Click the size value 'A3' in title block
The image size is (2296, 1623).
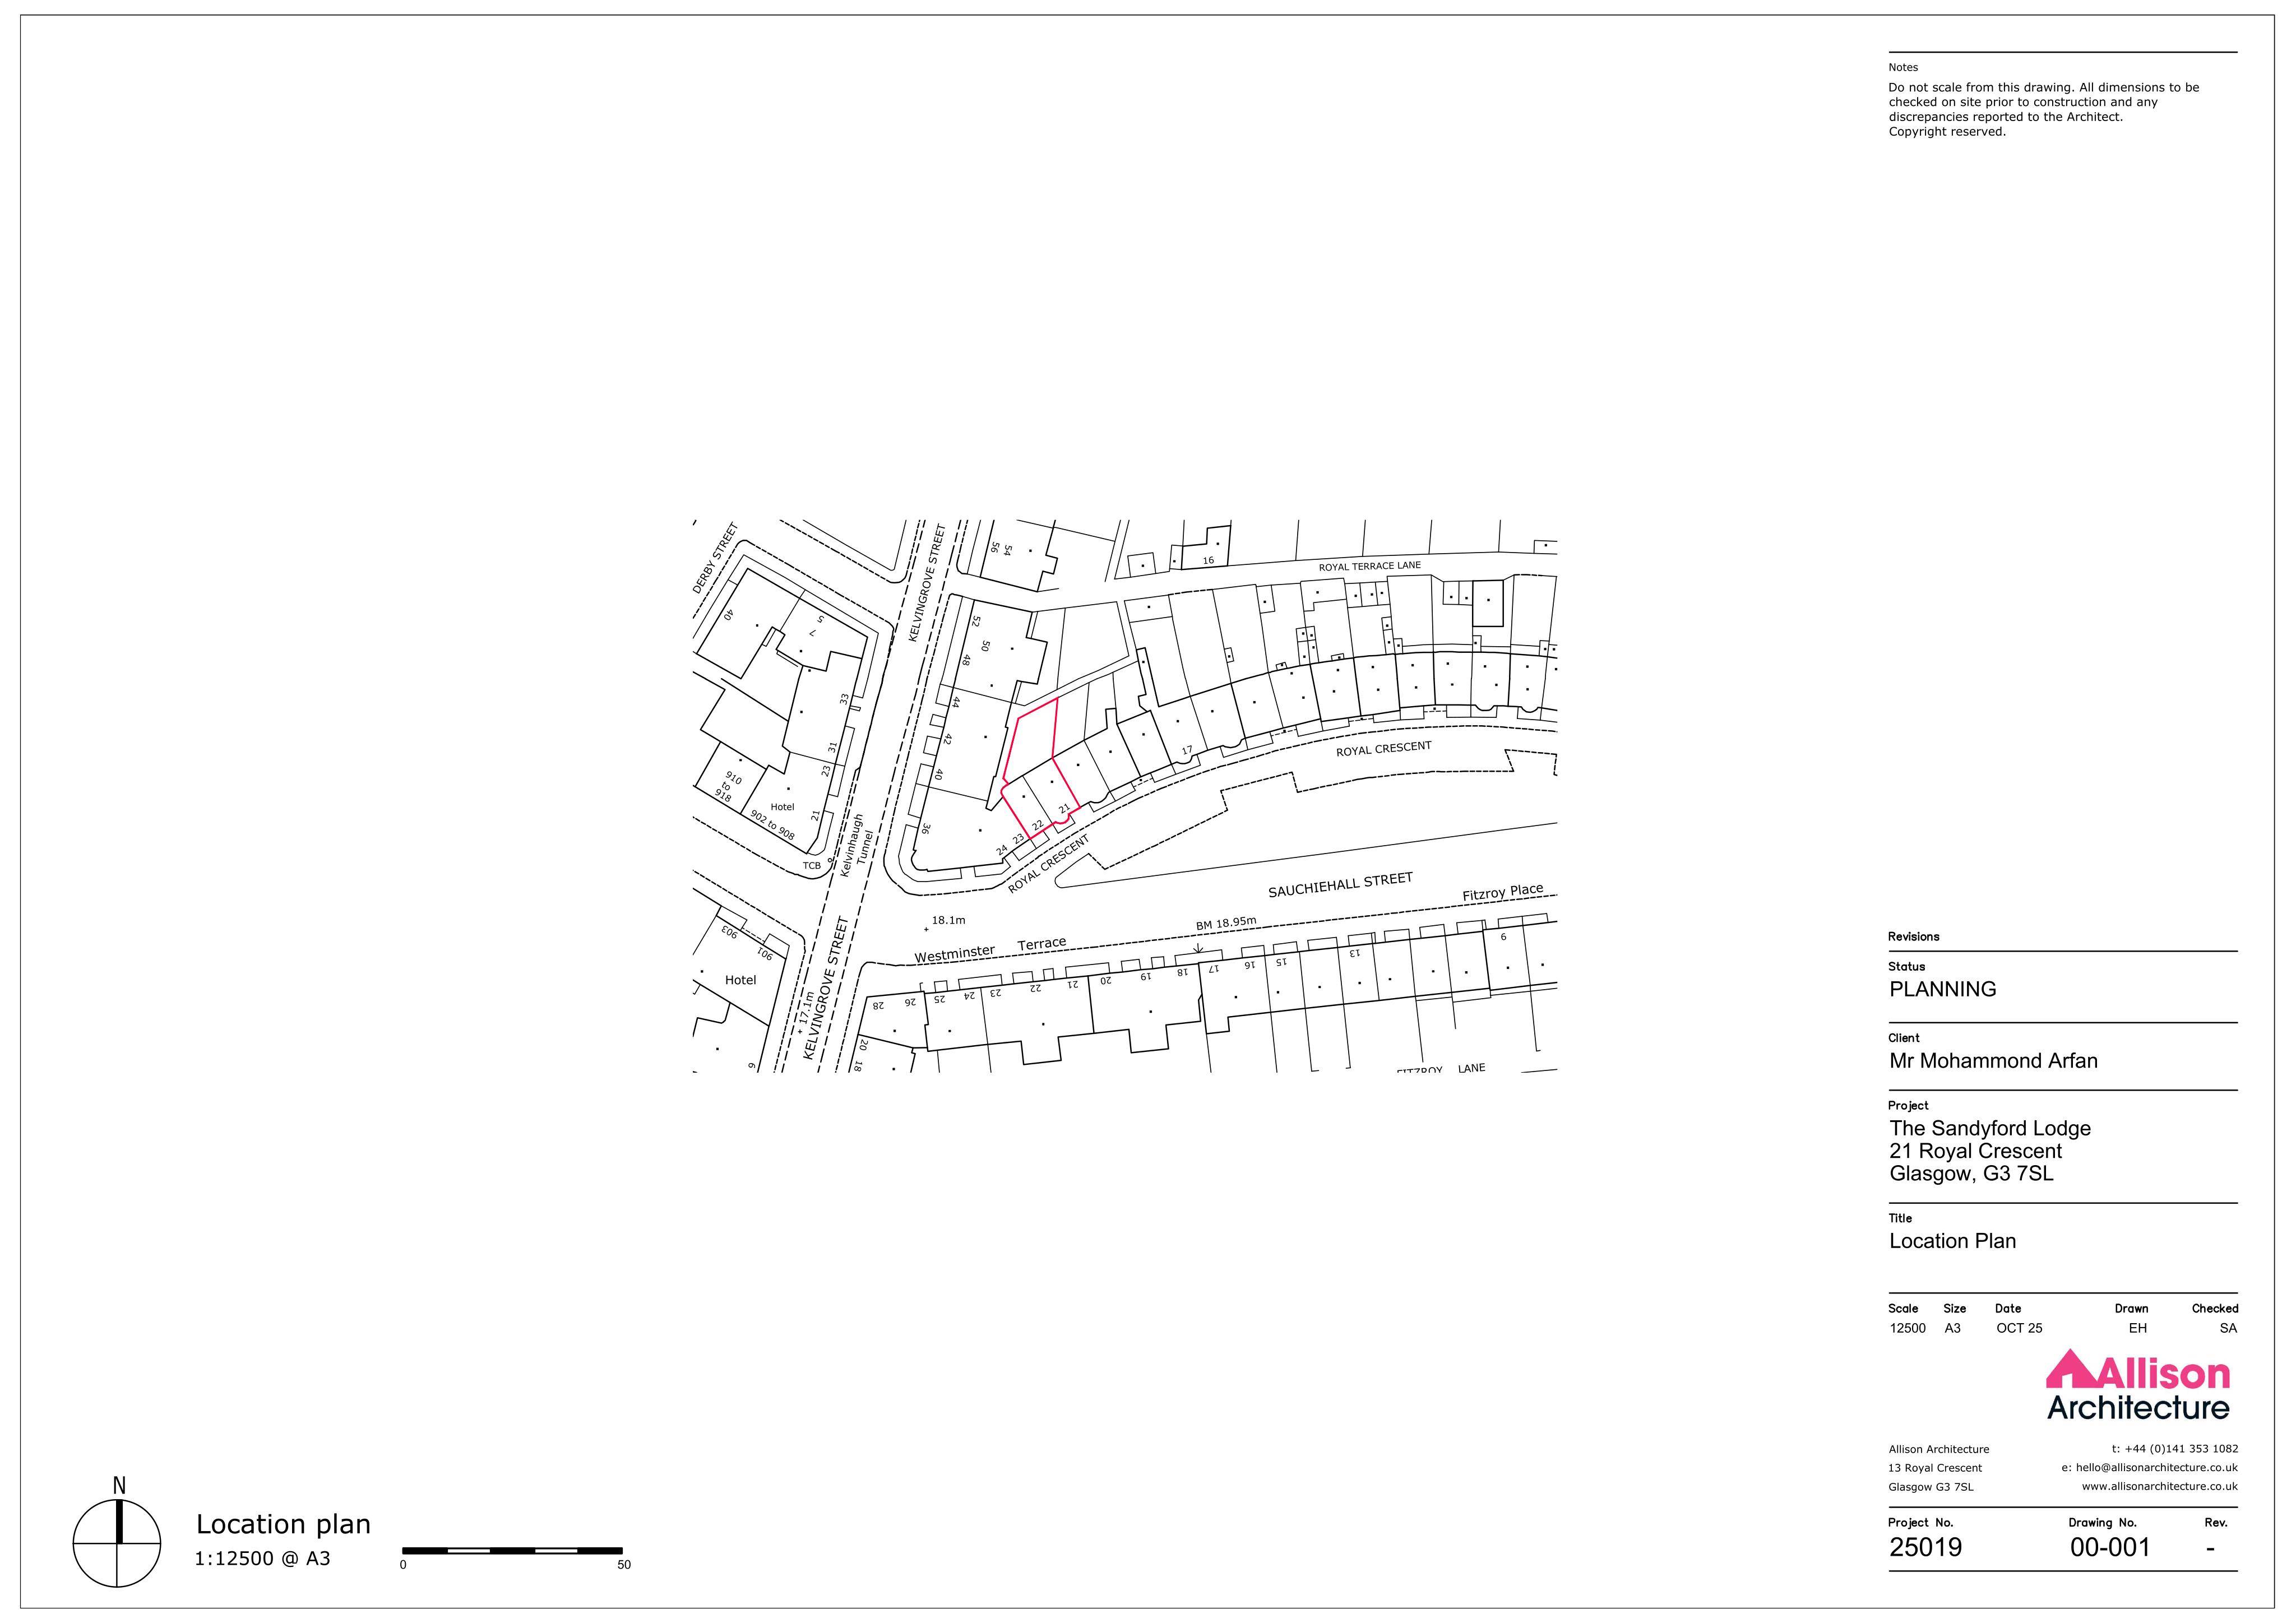(x=1952, y=1329)
